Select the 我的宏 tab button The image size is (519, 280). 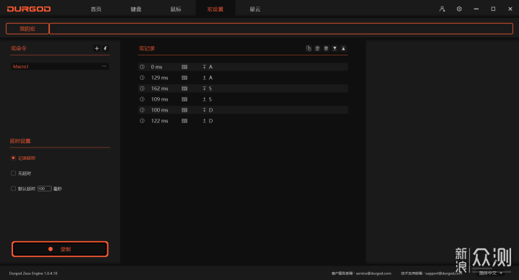tap(27, 29)
